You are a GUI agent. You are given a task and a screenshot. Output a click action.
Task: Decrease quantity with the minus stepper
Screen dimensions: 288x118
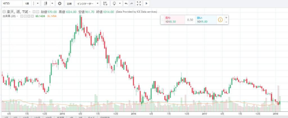pyautogui.click(x=226, y=22)
